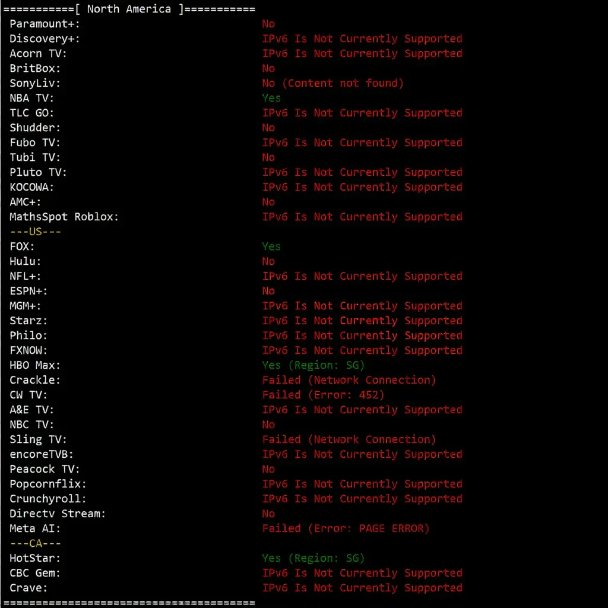Click IPv6 not supported message beside Starz

click(x=362, y=321)
